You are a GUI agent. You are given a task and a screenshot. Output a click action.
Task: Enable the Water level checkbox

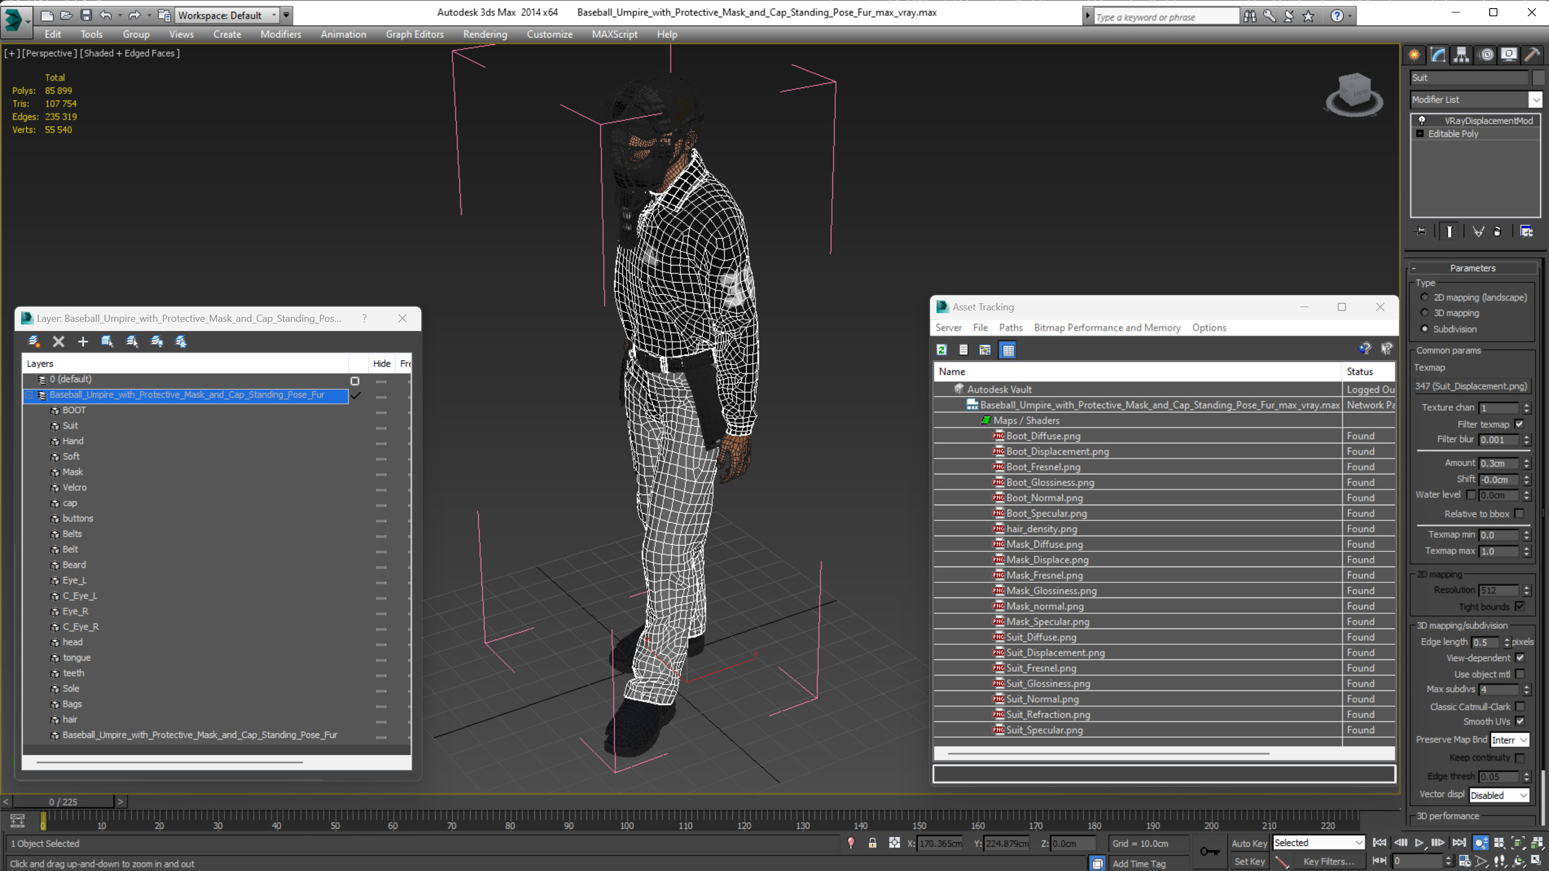(1471, 495)
